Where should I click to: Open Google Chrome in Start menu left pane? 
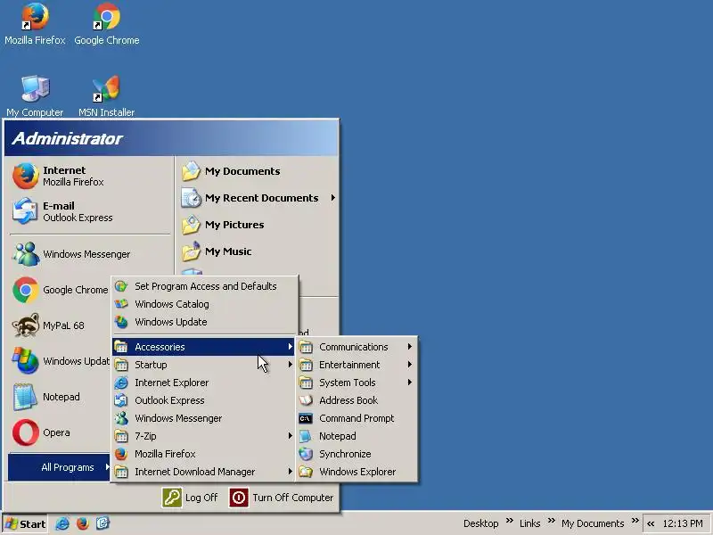click(60, 290)
